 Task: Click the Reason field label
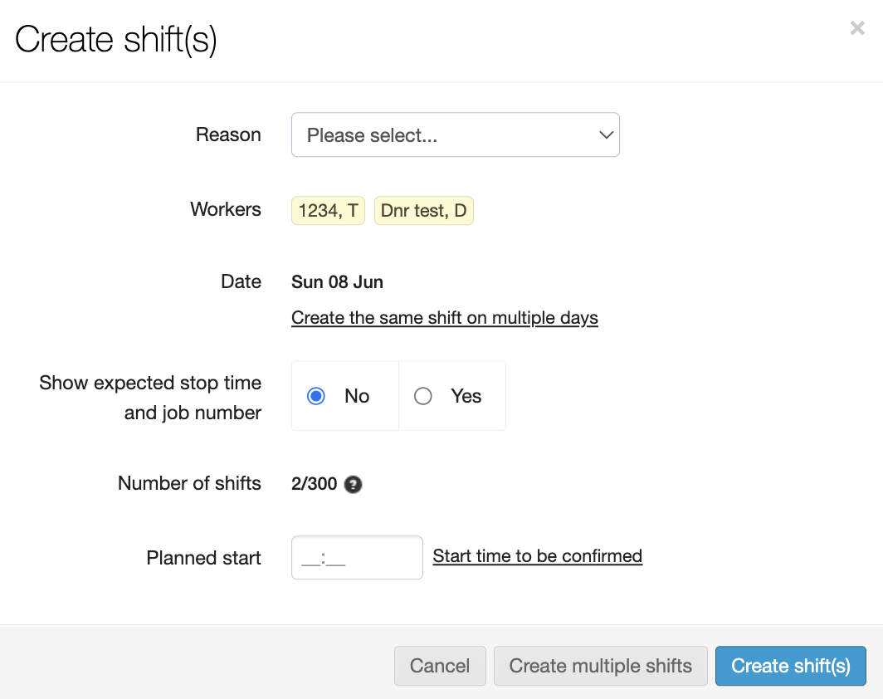pos(228,134)
